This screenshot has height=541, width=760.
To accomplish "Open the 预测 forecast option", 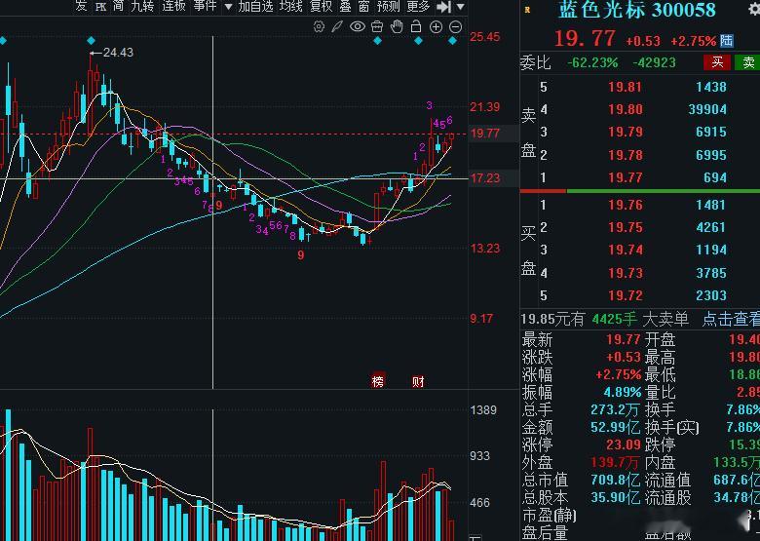I will [388, 6].
